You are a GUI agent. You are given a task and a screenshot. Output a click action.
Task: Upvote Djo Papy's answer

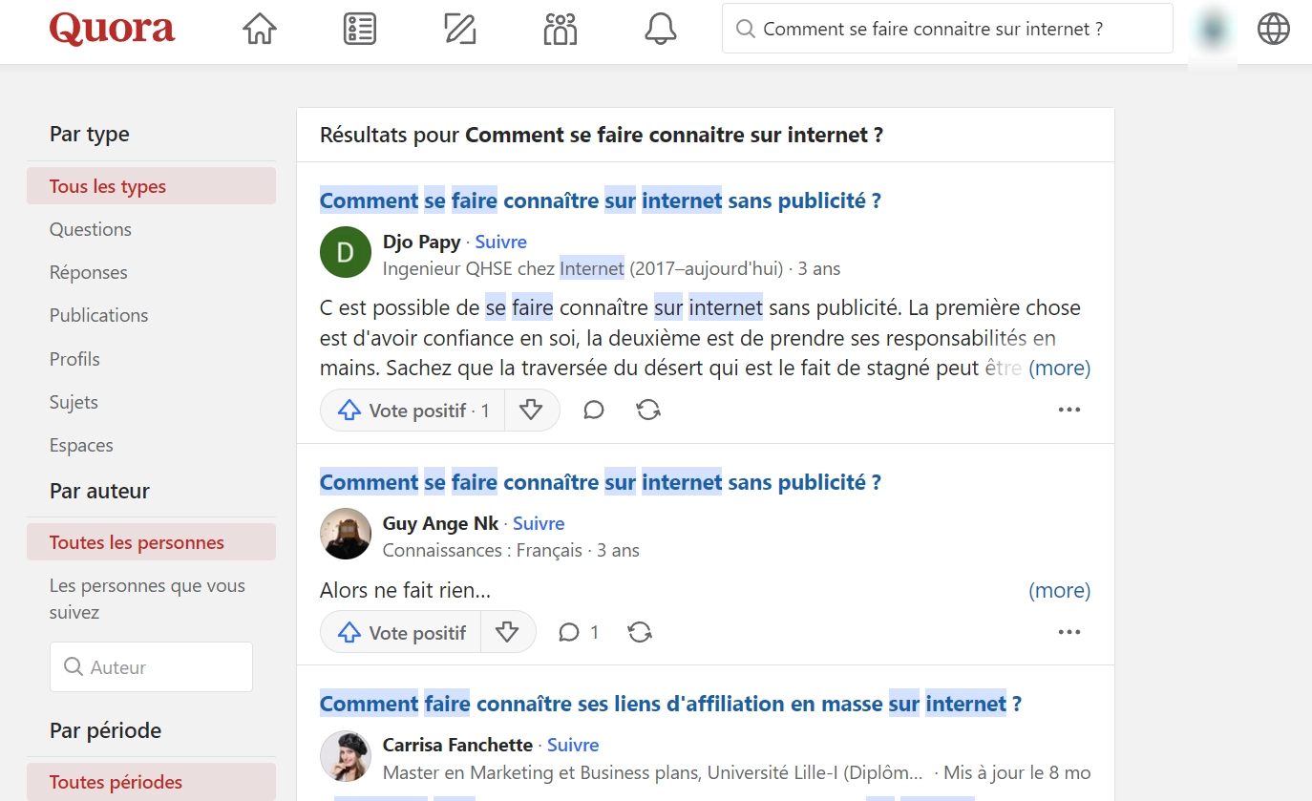coord(413,411)
